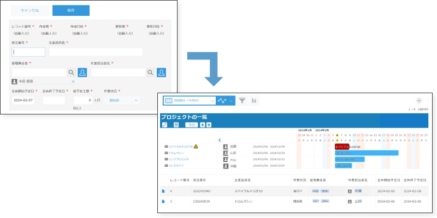The image size is (437, 218).
Task: Go to next period with right arrow
Action: pyautogui.click(x=209, y=125)
